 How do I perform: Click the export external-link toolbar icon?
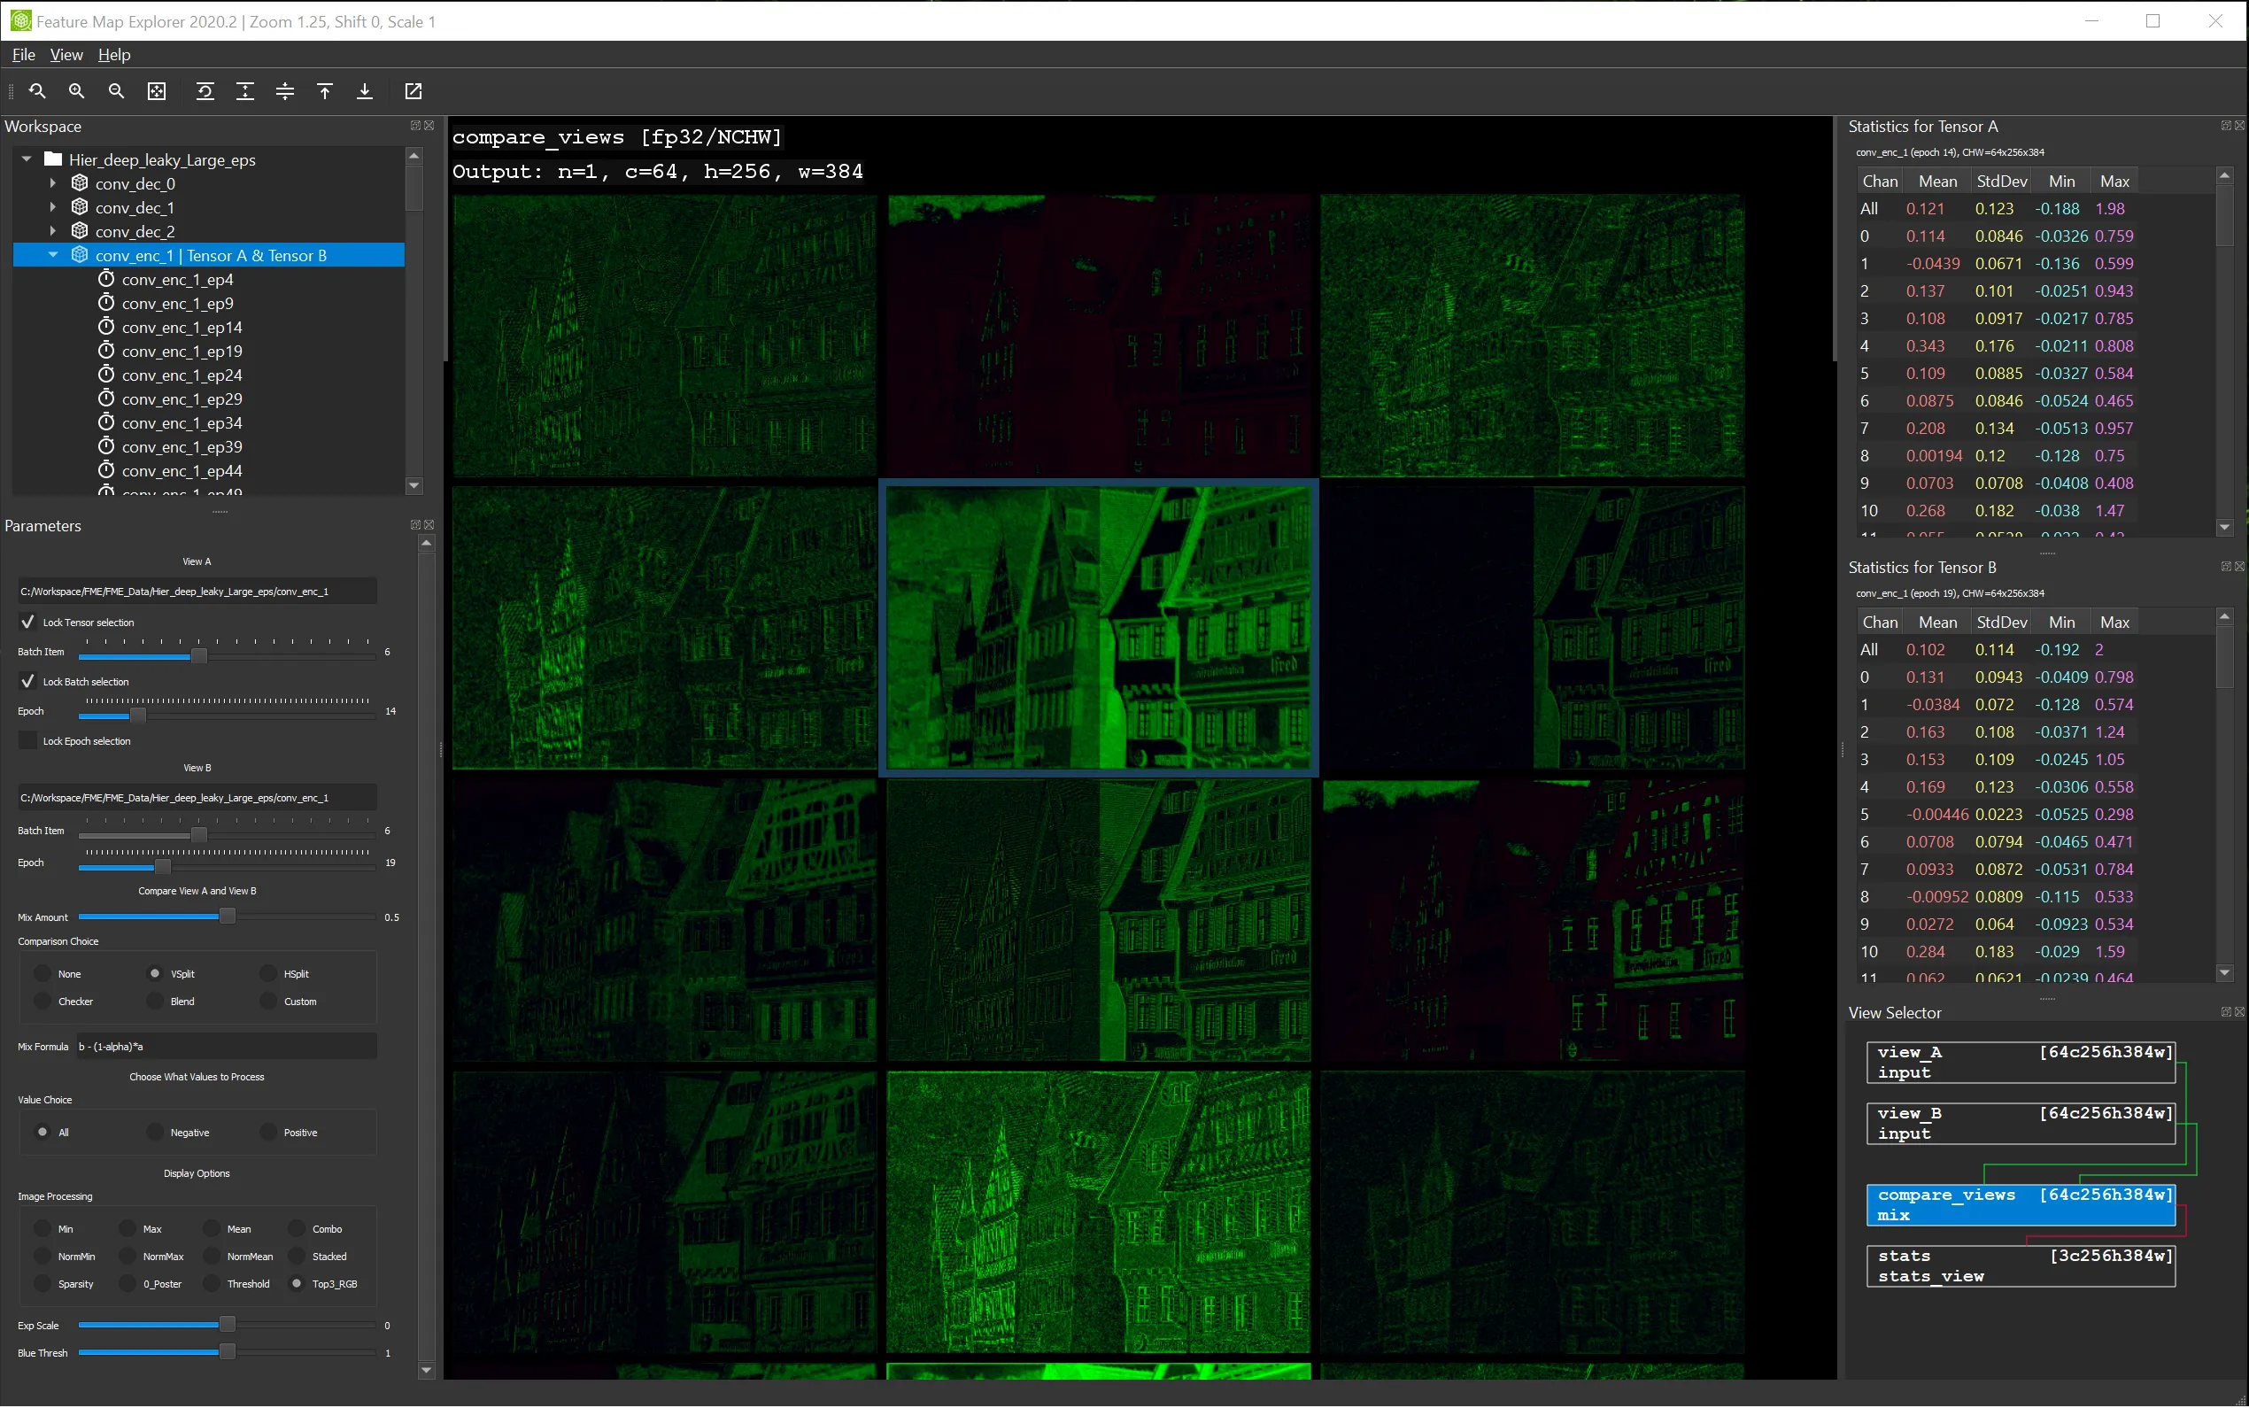tap(413, 91)
